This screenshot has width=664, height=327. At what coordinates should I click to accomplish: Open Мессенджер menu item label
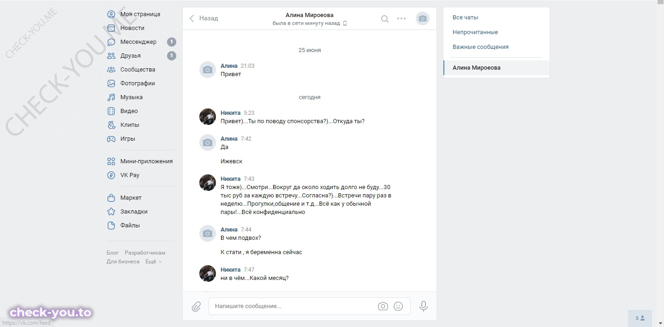tap(138, 42)
